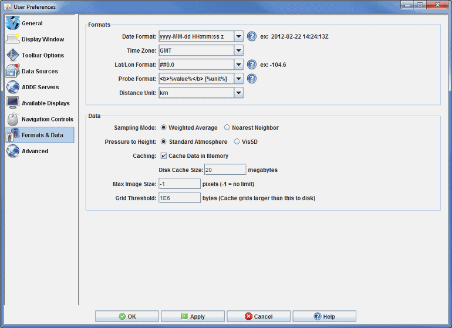The height and width of the screenshot is (328, 452).
Task: Click the Advanced globe icon
Action: (x=13, y=151)
